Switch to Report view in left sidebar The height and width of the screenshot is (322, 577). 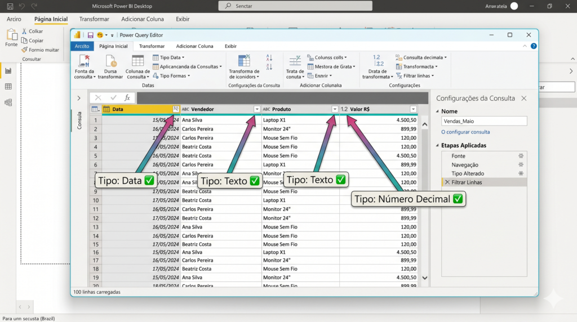pyautogui.click(x=8, y=71)
